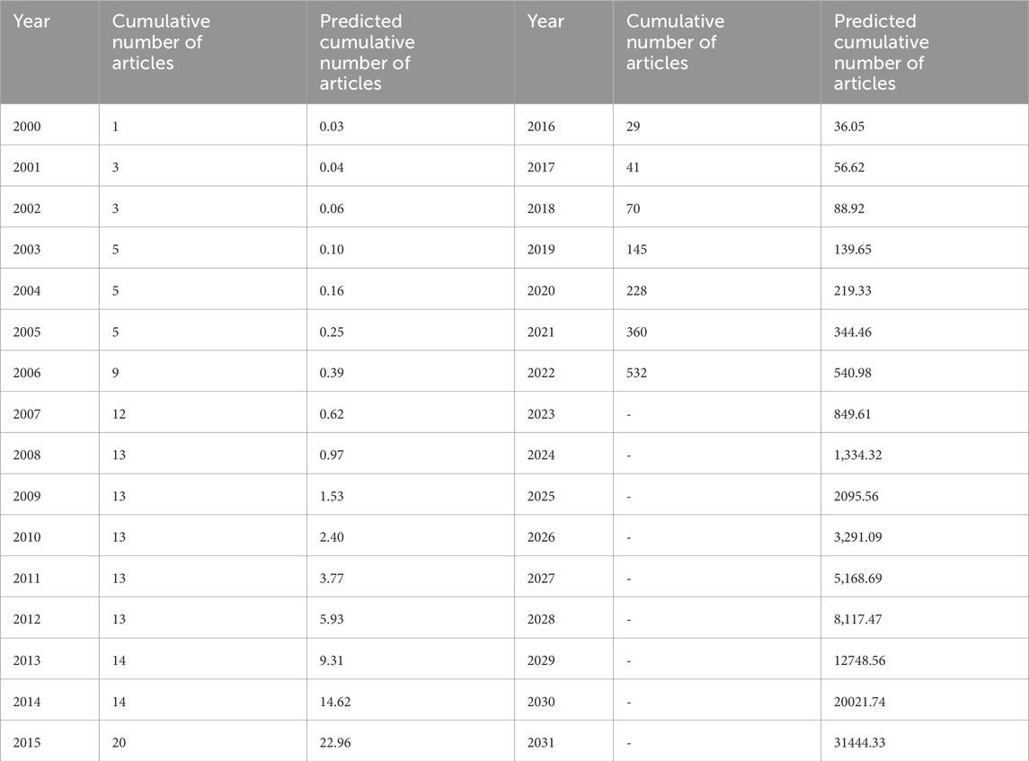Click the year 2031 cell
The width and height of the screenshot is (1029, 761).
(x=541, y=743)
